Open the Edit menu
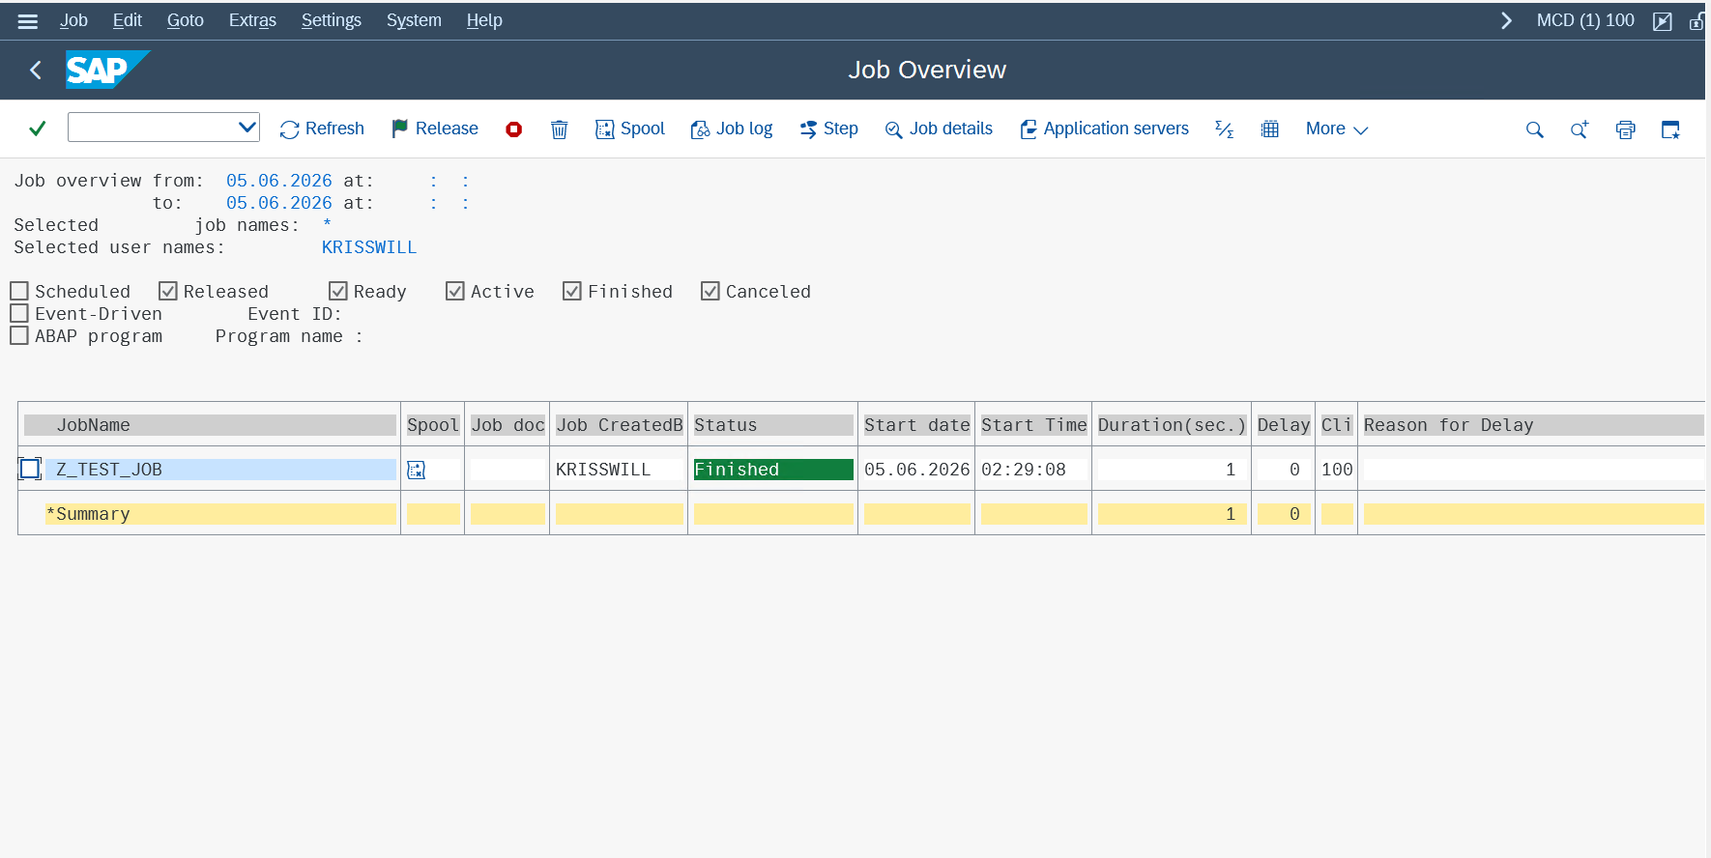Image resolution: width=1711 pixels, height=858 pixels. pyautogui.click(x=127, y=20)
